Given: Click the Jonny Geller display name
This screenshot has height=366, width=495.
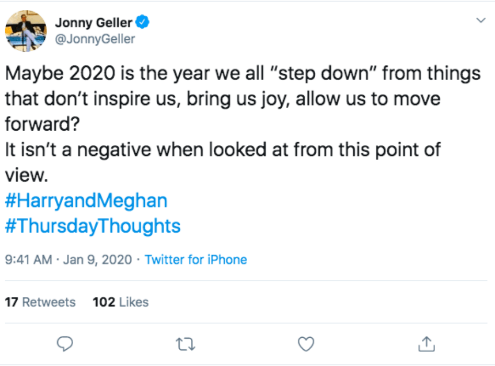Looking at the screenshot, I should pos(93,22).
